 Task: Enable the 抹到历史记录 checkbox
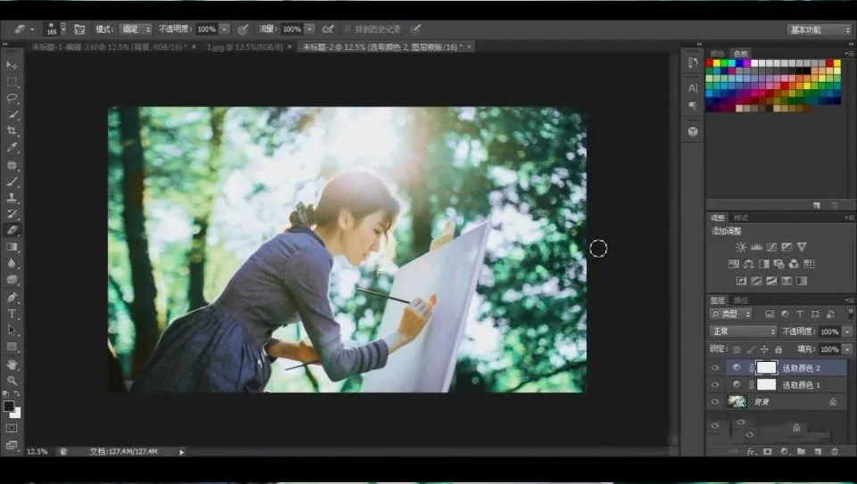[347, 29]
